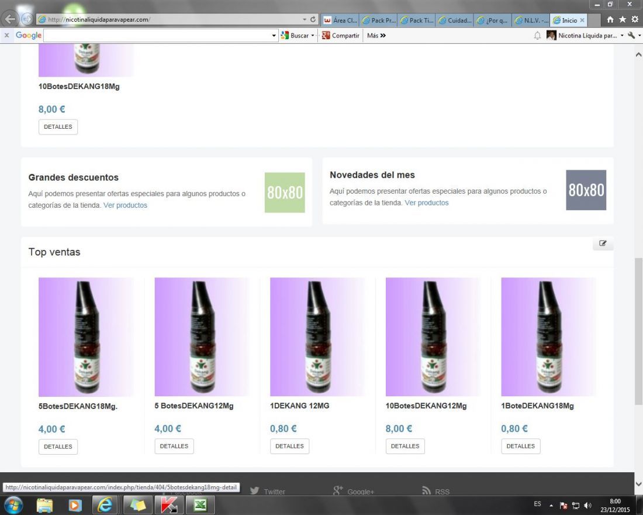The height and width of the screenshot is (515, 643).
Task: Click the vertical scrollbar thumb
Action: coord(638,331)
